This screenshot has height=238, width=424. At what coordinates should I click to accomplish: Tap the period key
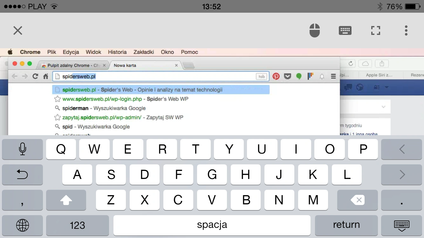[x=402, y=200]
